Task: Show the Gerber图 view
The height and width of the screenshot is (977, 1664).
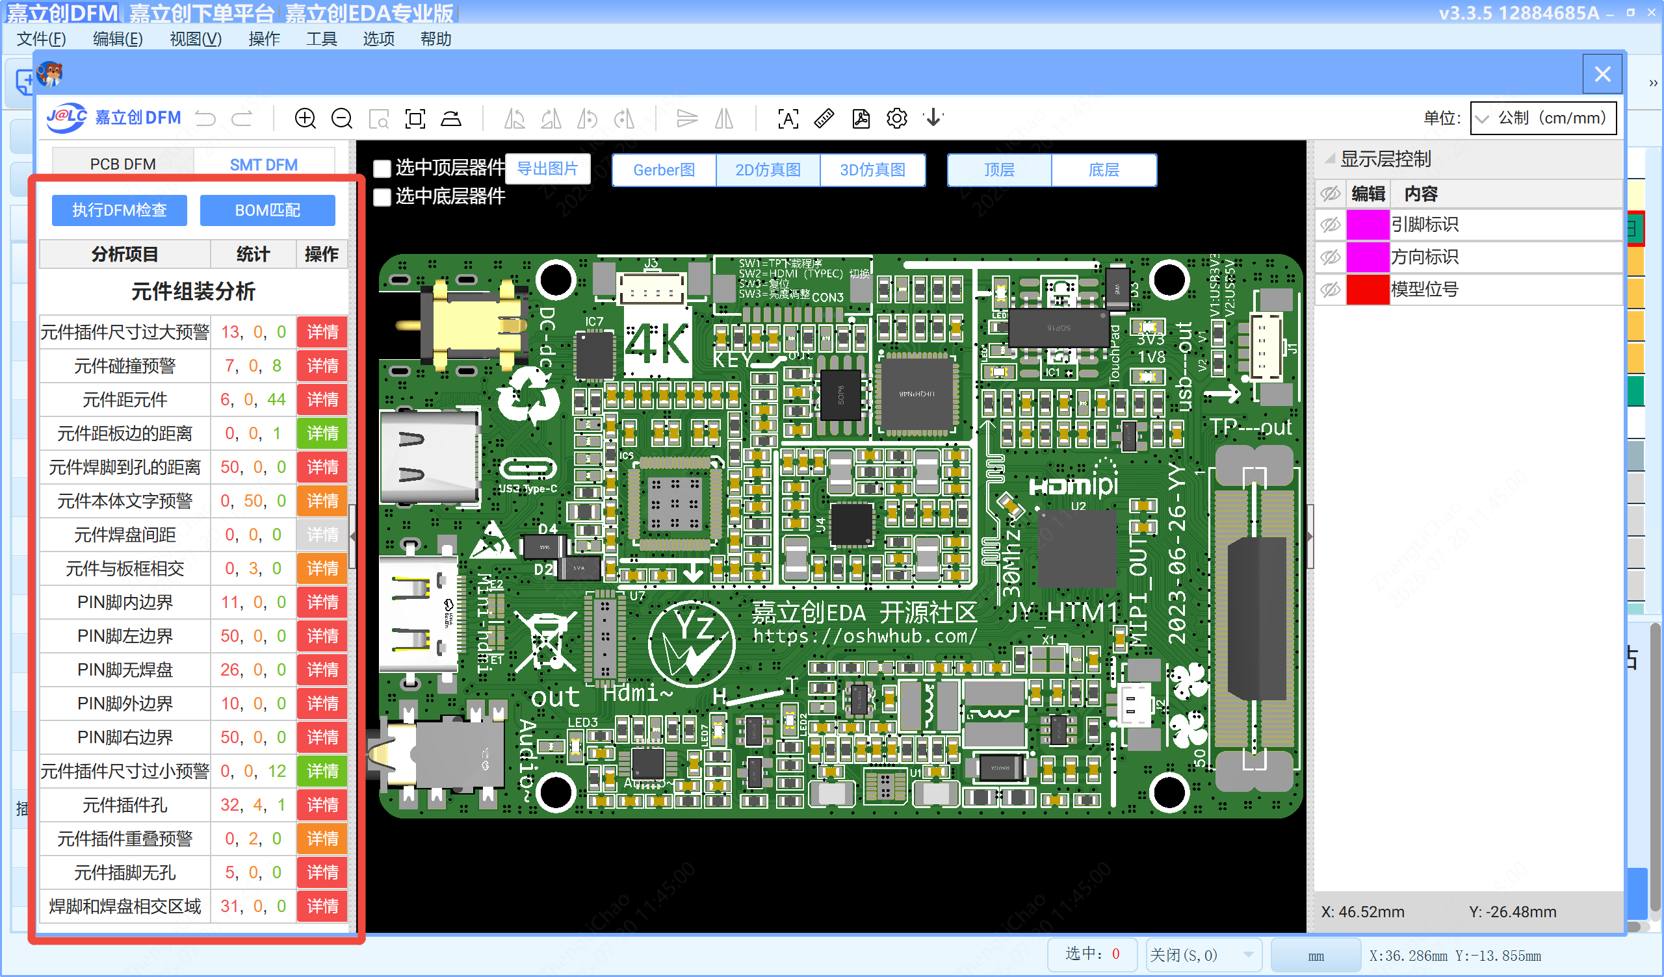Action: (x=664, y=170)
